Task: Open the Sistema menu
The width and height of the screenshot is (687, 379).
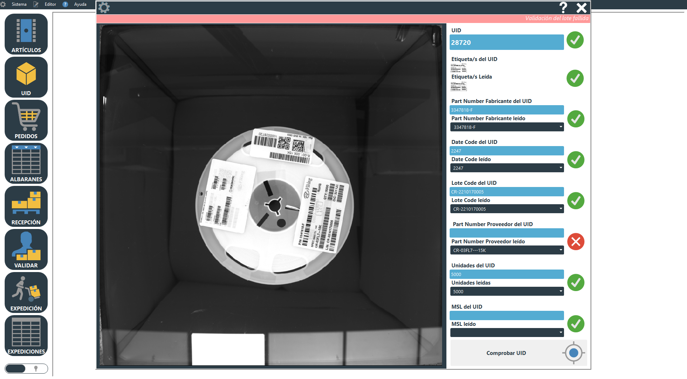Action: pos(19,4)
